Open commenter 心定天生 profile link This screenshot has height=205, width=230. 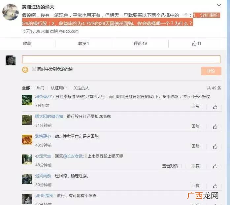(43, 156)
